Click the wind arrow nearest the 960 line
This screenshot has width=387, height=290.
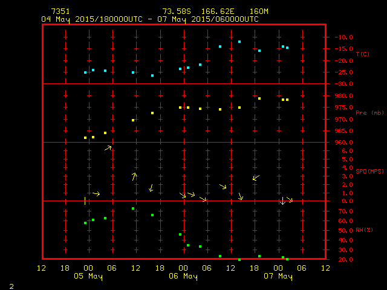(x=108, y=147)
